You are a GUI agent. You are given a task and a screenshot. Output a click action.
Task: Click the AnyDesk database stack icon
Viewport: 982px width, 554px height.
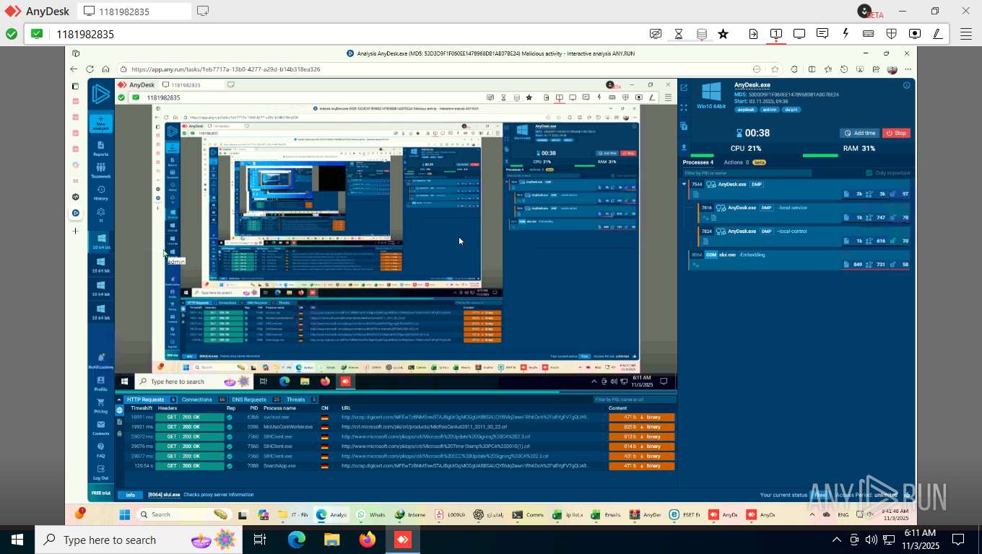pos(701,34)
